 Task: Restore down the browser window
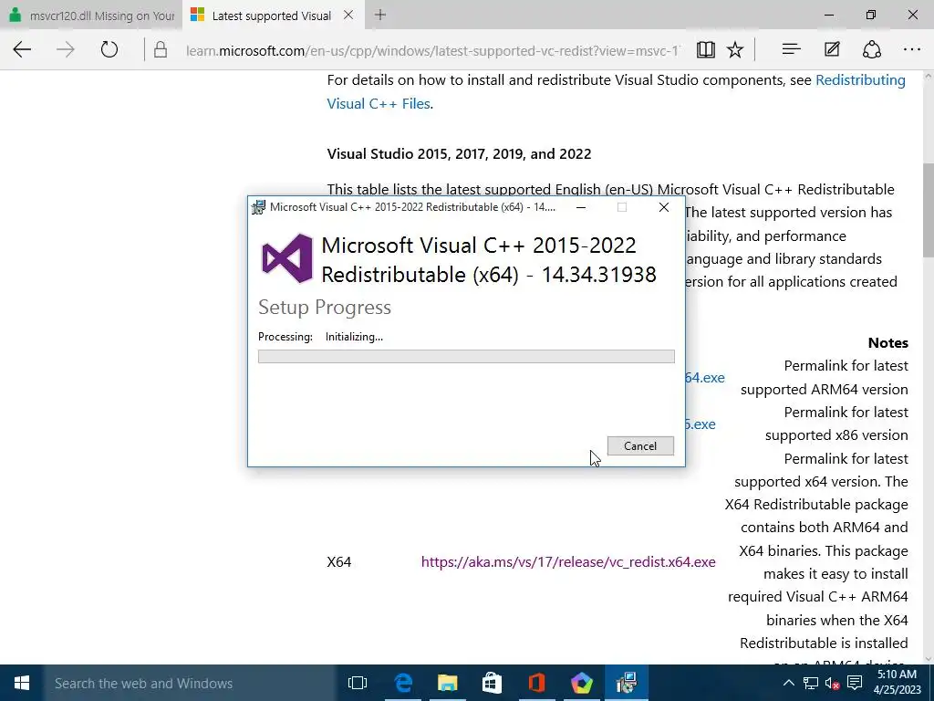871,15
